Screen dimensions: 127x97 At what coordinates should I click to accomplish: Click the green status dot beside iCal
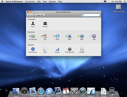coord(42,36)
